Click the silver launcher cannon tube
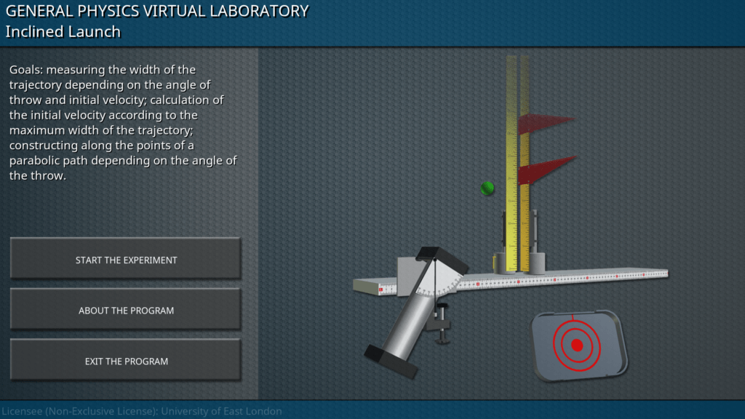 tap(409, 320)
